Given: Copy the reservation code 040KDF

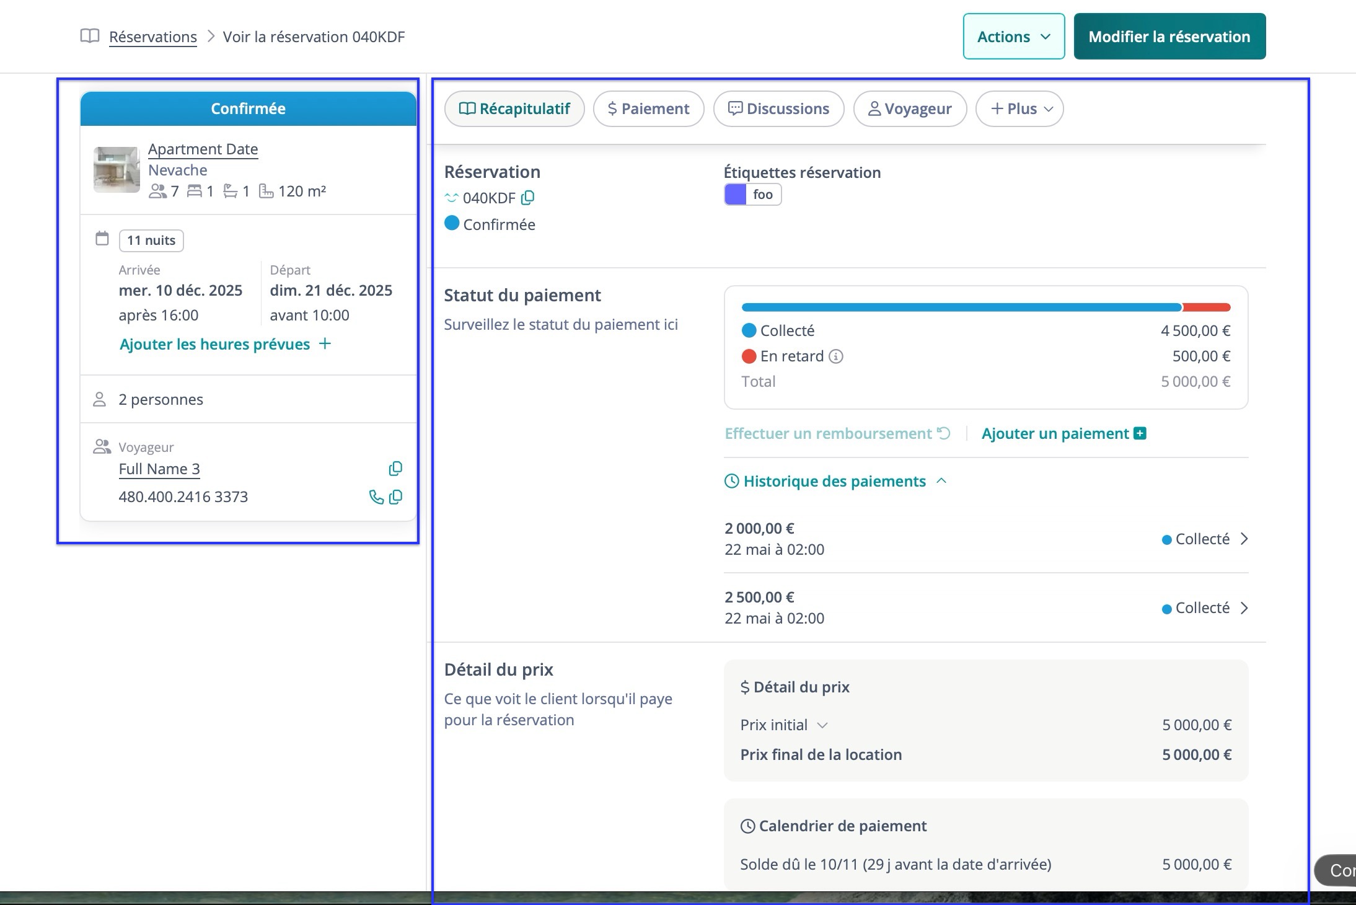Looking at the screenshot, I should point(527,198).
